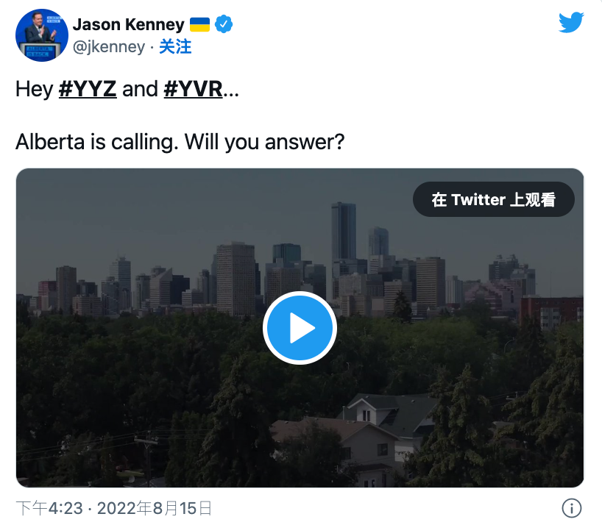Open the tweet info circle icon

572,508
